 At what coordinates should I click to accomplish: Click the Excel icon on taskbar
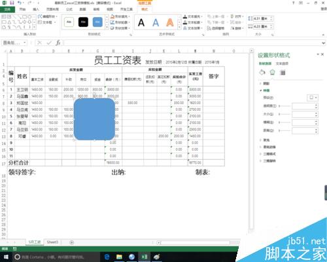click(145, 257)
